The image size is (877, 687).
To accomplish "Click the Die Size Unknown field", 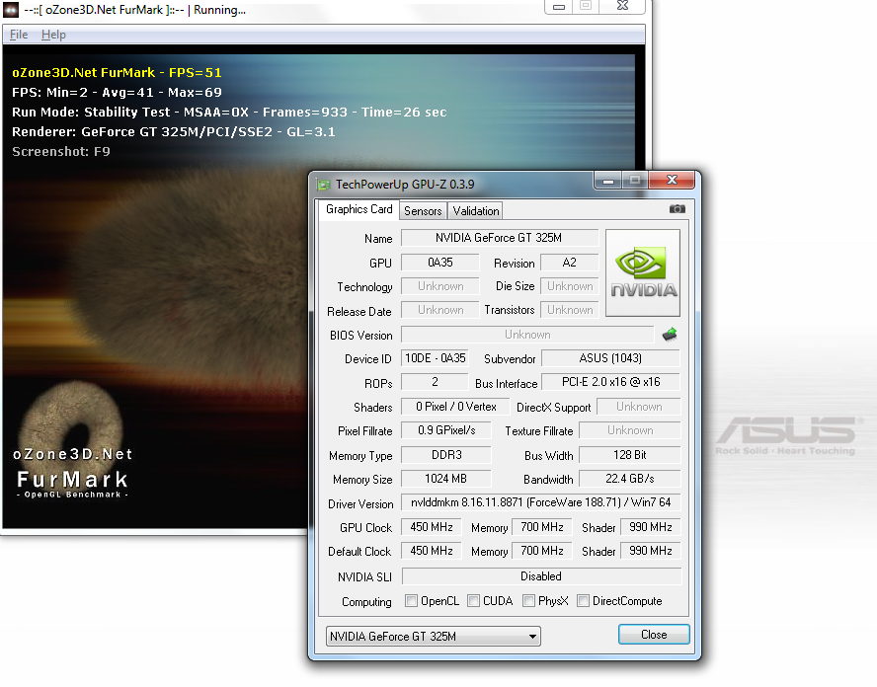I will click(x=569, y=286).
